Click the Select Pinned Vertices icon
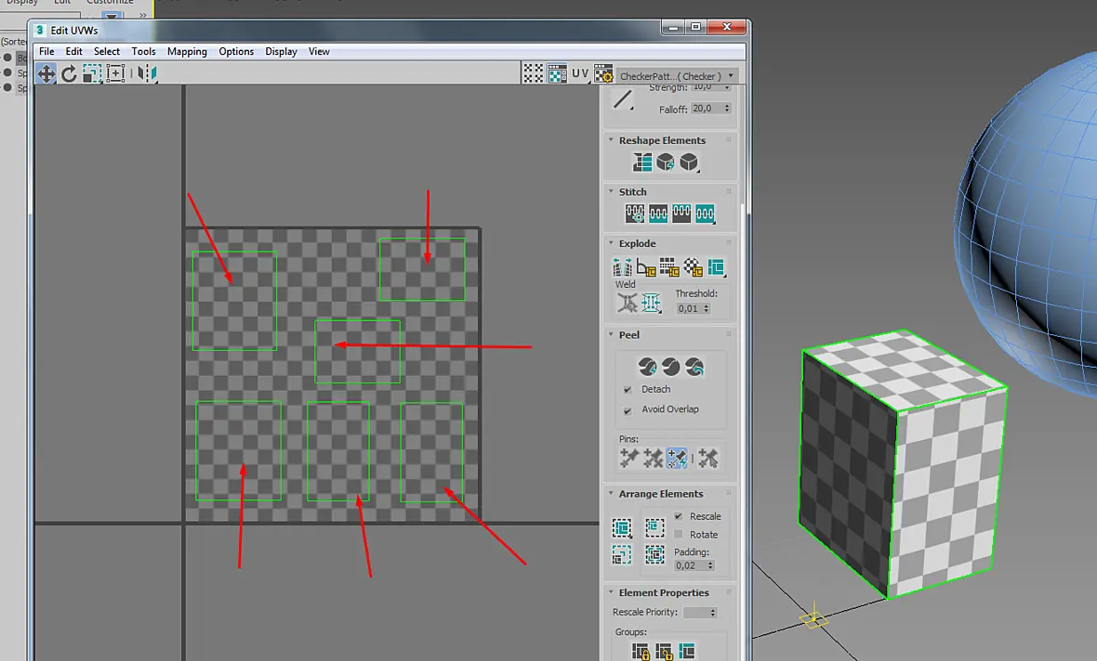Screen dimensions: 1097x661 click(x=707, y=458)
